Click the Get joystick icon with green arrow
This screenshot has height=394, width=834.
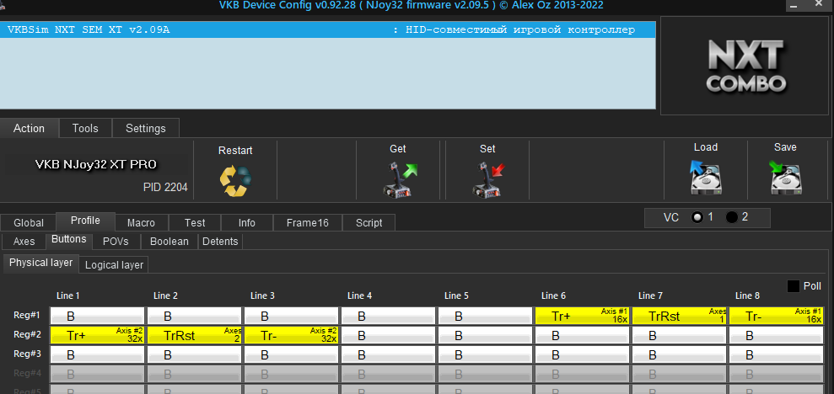point(401,179)
